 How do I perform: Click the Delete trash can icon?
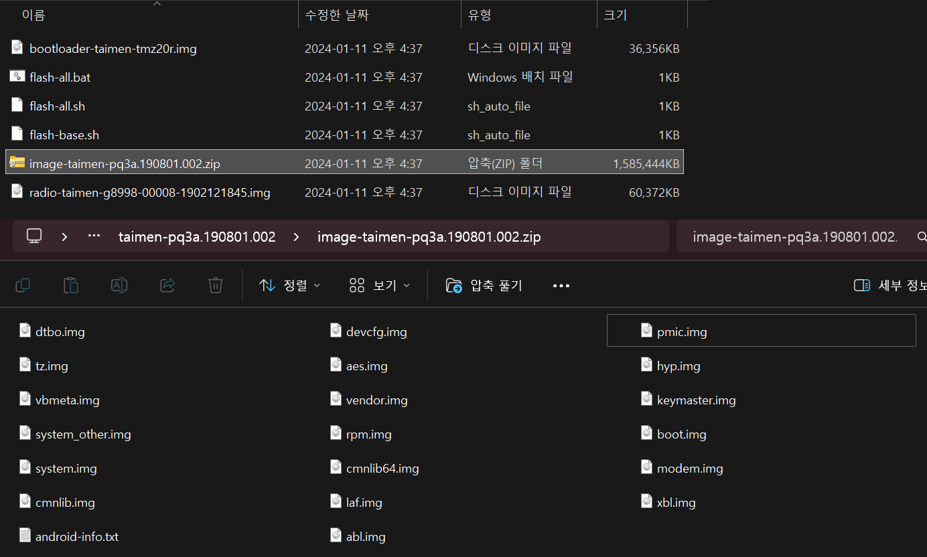[215, 285]
